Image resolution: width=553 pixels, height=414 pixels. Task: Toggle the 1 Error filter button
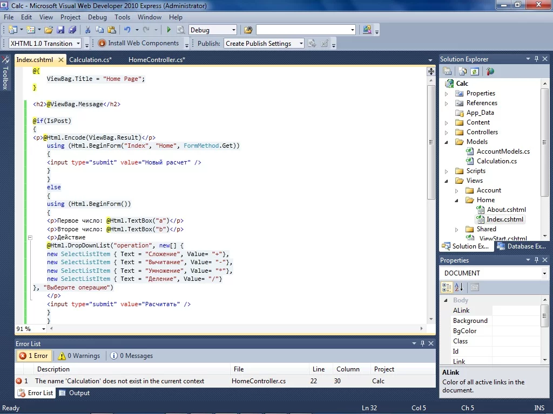(x=33, y=356)
